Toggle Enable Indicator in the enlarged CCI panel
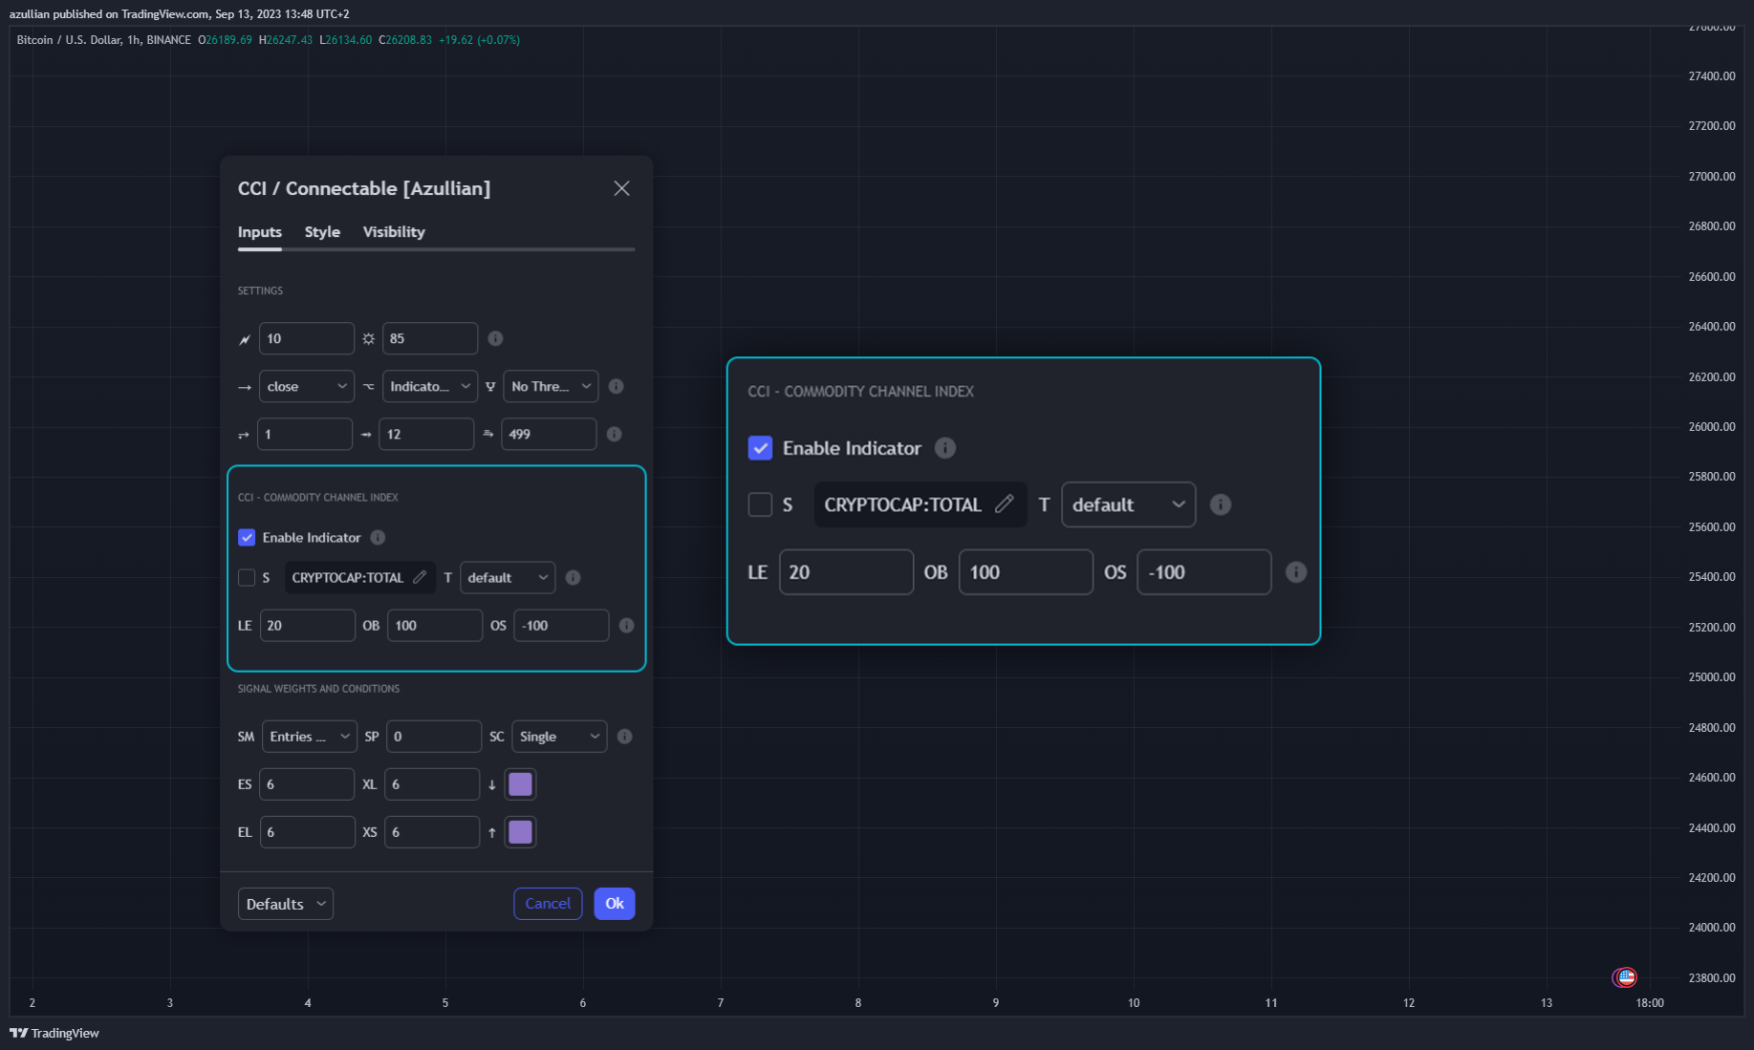 [760, 448]
